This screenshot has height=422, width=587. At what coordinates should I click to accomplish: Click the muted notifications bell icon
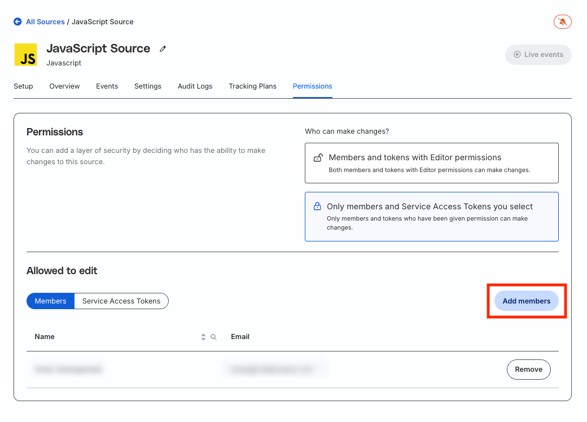[x=562, y=21]
